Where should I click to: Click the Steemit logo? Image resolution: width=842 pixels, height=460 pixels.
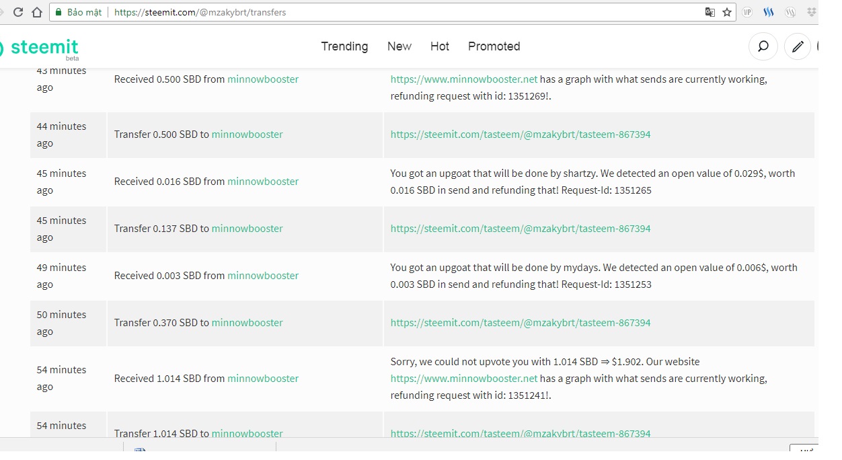(x=39, y=48)
